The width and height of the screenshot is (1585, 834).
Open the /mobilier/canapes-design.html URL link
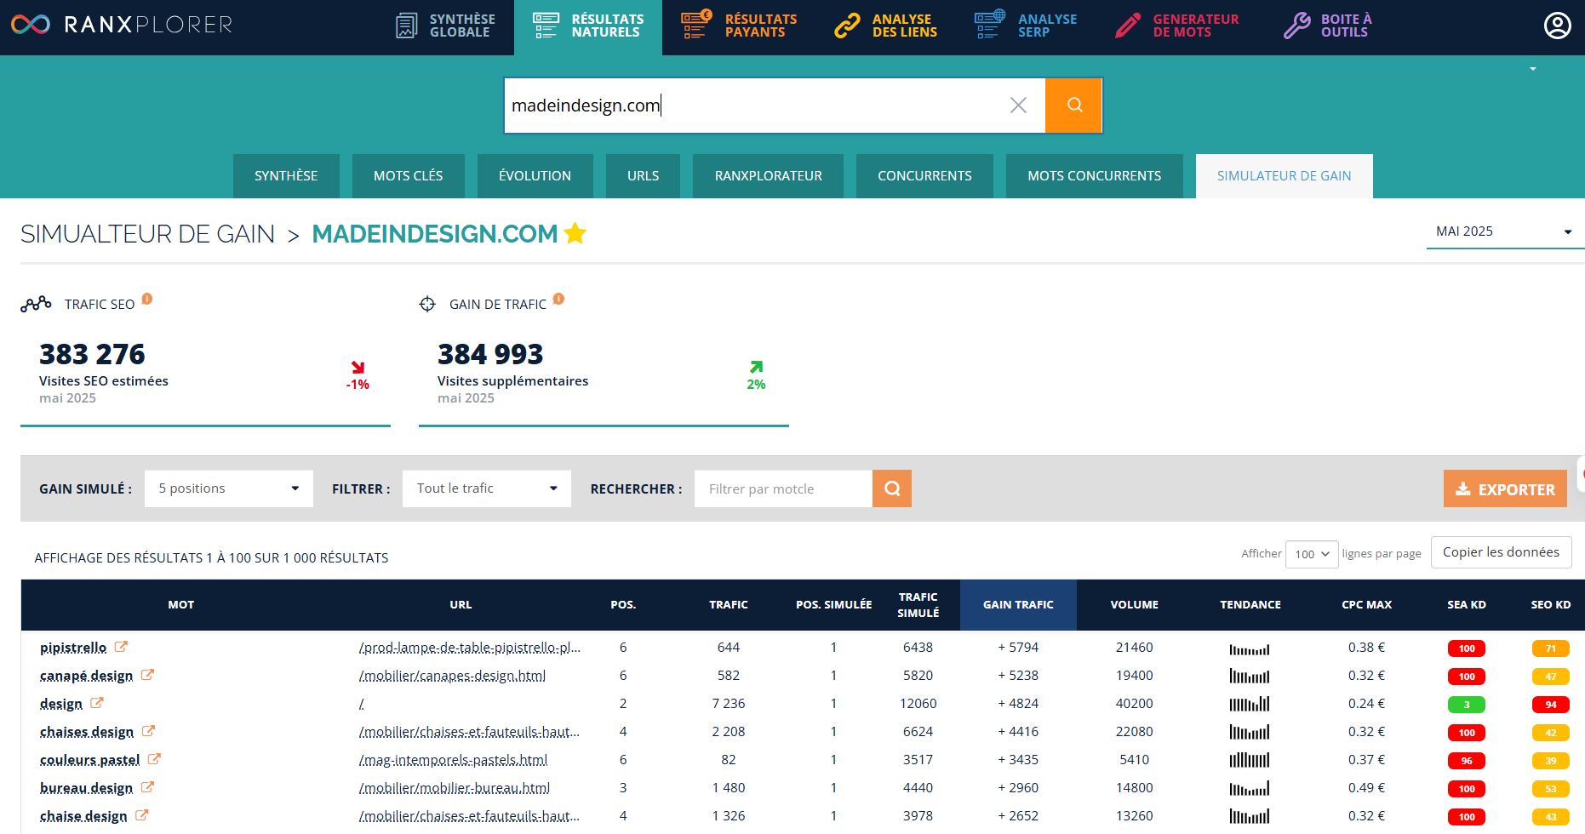tap(452, 676)
